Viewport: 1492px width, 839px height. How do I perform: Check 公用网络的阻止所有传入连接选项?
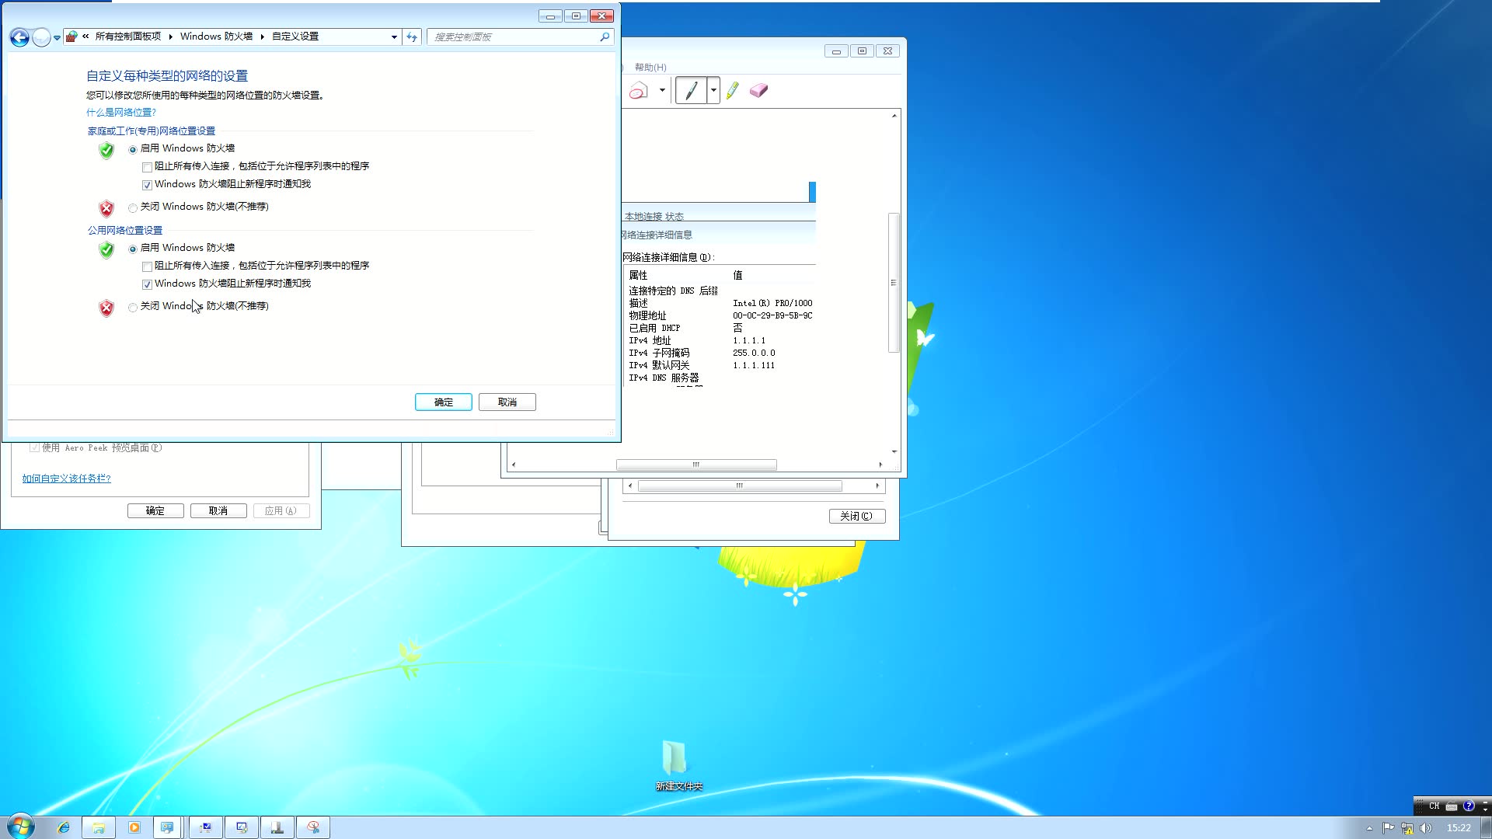click(x=147, y=266)
